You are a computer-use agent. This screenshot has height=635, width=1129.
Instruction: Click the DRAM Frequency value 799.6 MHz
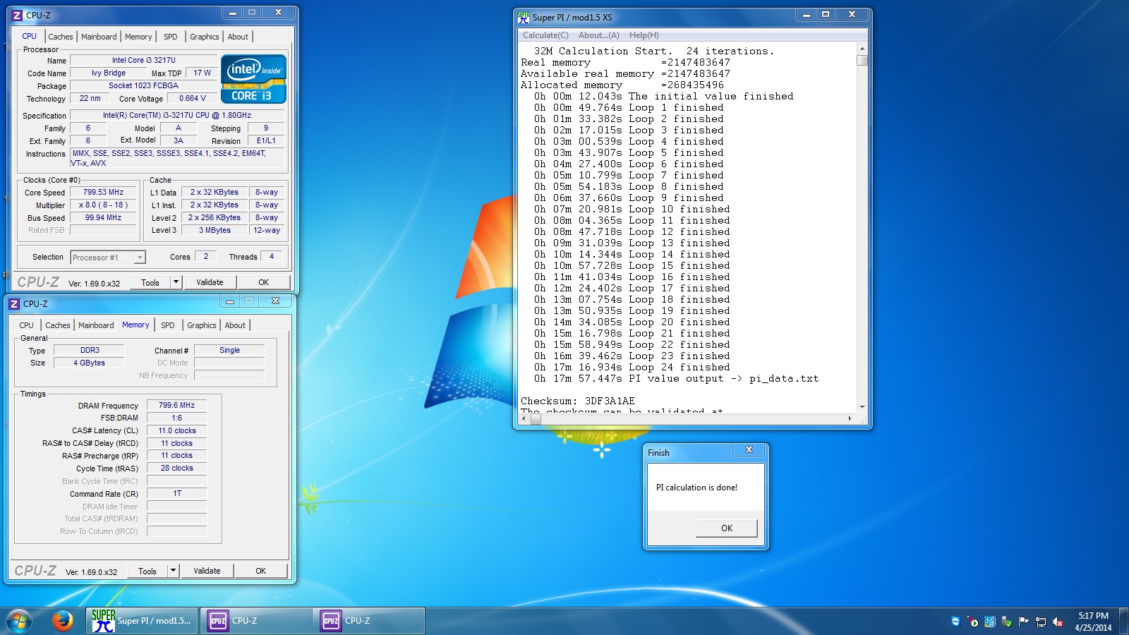click(176, 405)
